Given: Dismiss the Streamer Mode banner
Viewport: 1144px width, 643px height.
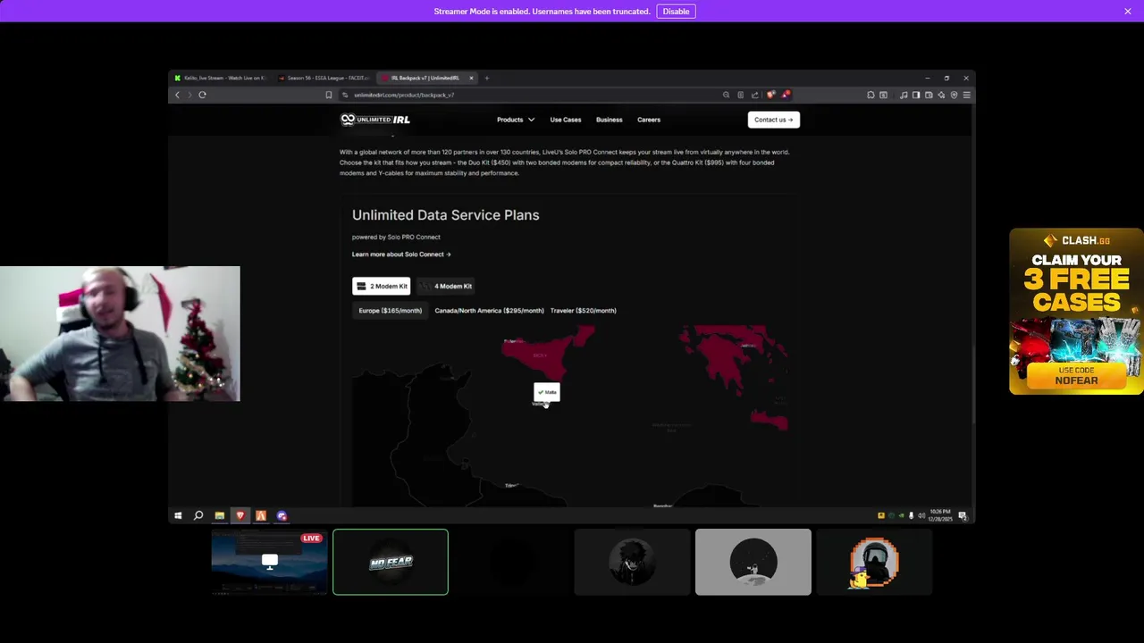Looking at the screenshot, I should [1128, 12].
